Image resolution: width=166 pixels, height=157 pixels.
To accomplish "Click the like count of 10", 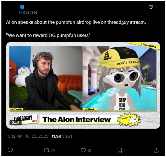I will pos(89,150).
